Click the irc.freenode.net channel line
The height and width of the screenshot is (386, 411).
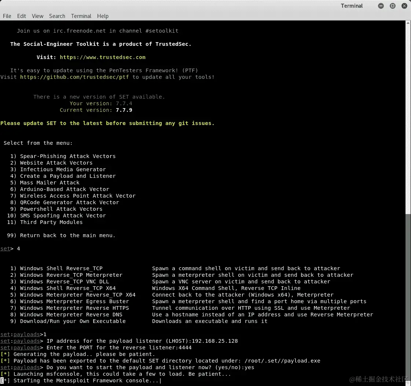pos(98,31)
